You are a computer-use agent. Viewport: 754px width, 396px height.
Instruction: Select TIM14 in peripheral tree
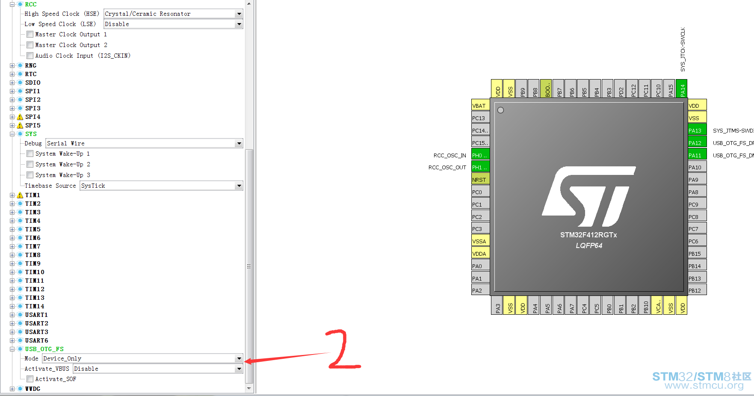[35, 306]
